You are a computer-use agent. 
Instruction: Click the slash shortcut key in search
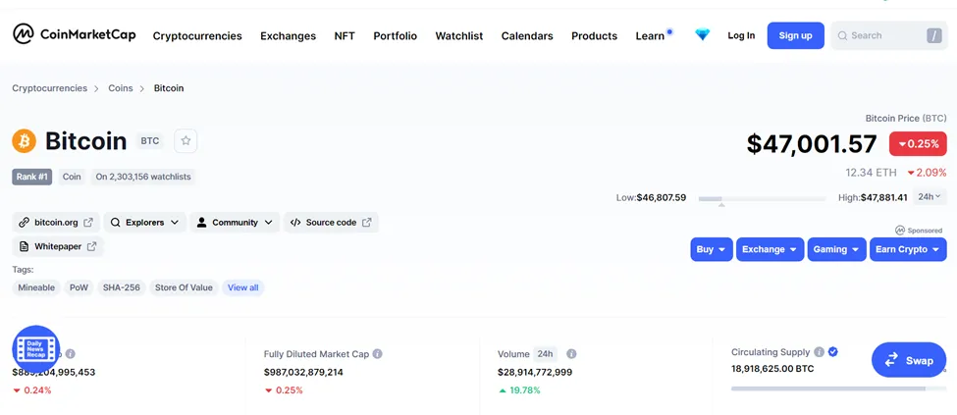tap(933, 35)
